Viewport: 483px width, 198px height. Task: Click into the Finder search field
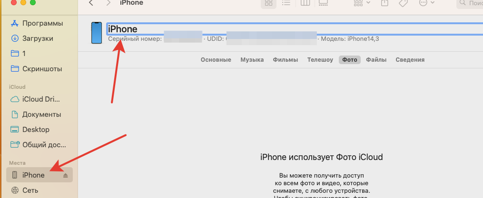tap(470, 3)
